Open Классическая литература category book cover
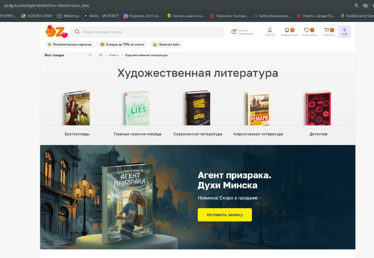Image resolution: width=374 pixels, height=258 pixels. (258, 108)
